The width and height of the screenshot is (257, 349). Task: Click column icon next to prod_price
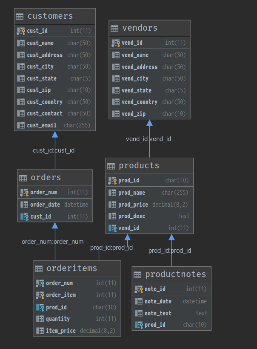coord(112,205)
